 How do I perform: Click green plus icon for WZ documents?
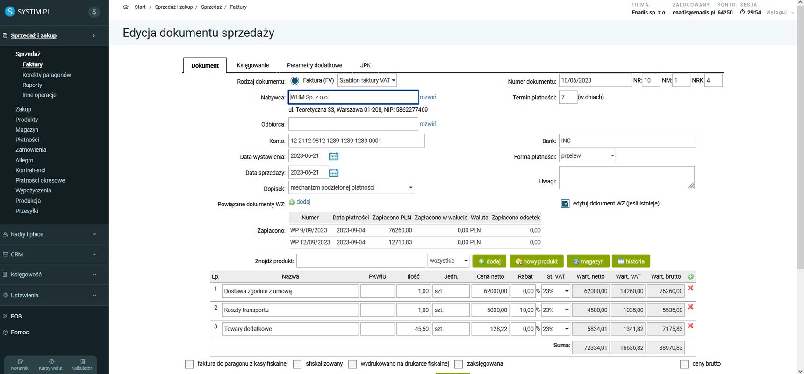292,202
